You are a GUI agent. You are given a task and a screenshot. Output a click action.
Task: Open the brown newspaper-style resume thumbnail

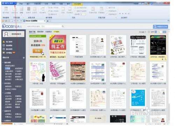pos(78,72)
